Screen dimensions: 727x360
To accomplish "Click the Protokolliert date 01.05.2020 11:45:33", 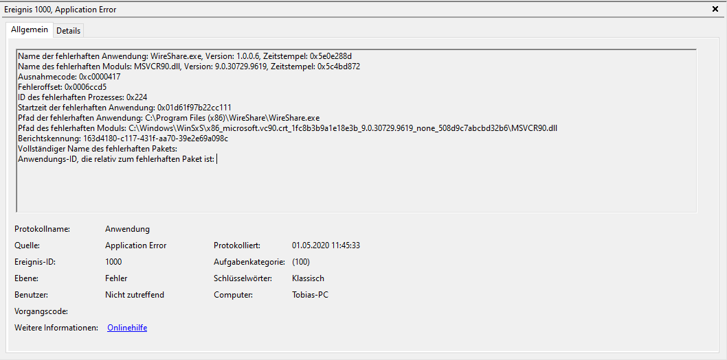I will [x=326, y=245].
